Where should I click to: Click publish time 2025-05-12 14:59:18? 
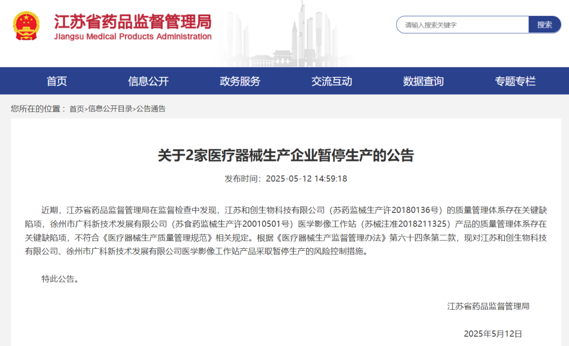pyautogui.click(x=306, y=179)
